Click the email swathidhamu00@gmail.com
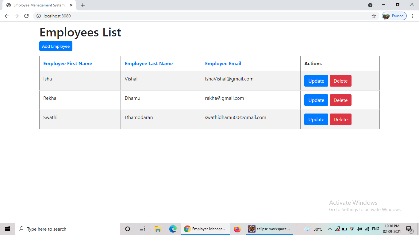Viewport: 419px width, 235px height. pyautogui.click(x=236, y=117)
